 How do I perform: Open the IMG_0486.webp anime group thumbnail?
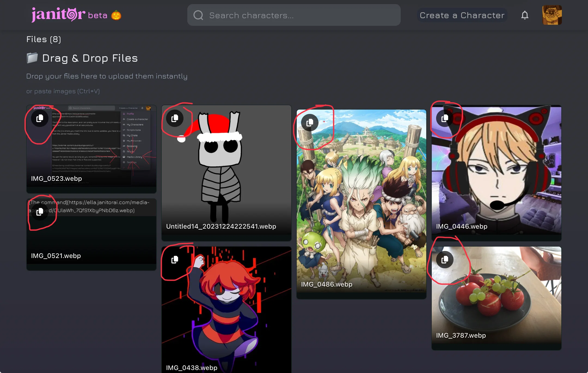(x=362, y=204)
